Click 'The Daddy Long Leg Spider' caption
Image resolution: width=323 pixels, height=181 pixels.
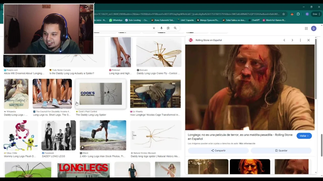[91, 115]
